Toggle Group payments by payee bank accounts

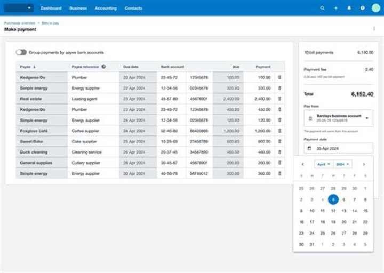pos(21,52)
